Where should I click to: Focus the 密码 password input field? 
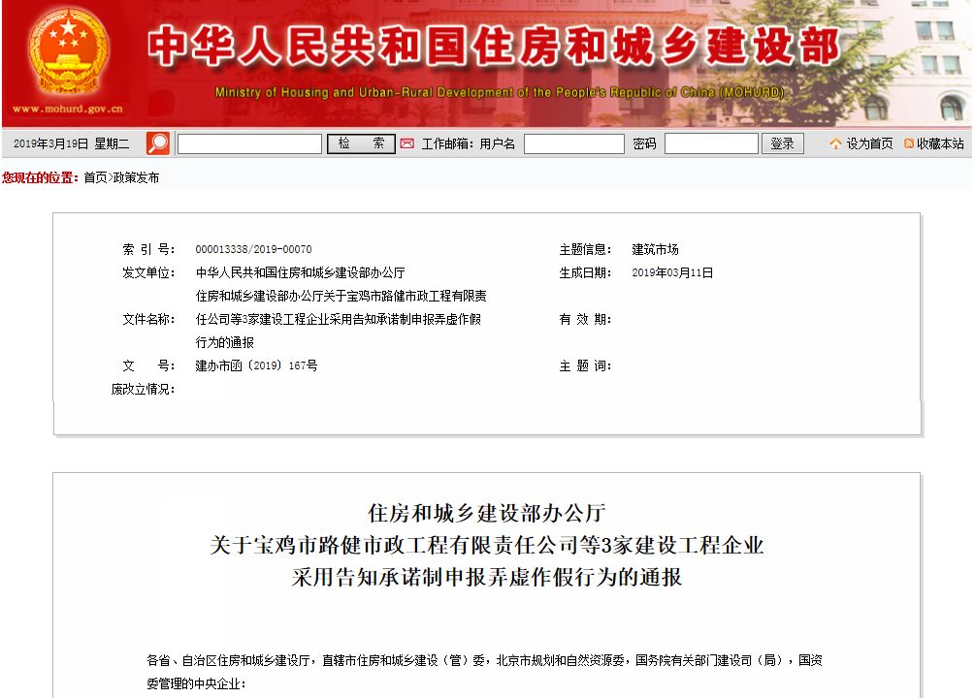point(711,143)
